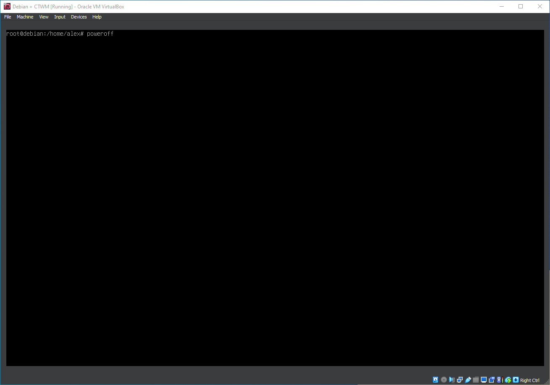This screenshot has width=550, height=385.
Task: Click the VirtualBox icon in title bar
Action: (7, 6)
